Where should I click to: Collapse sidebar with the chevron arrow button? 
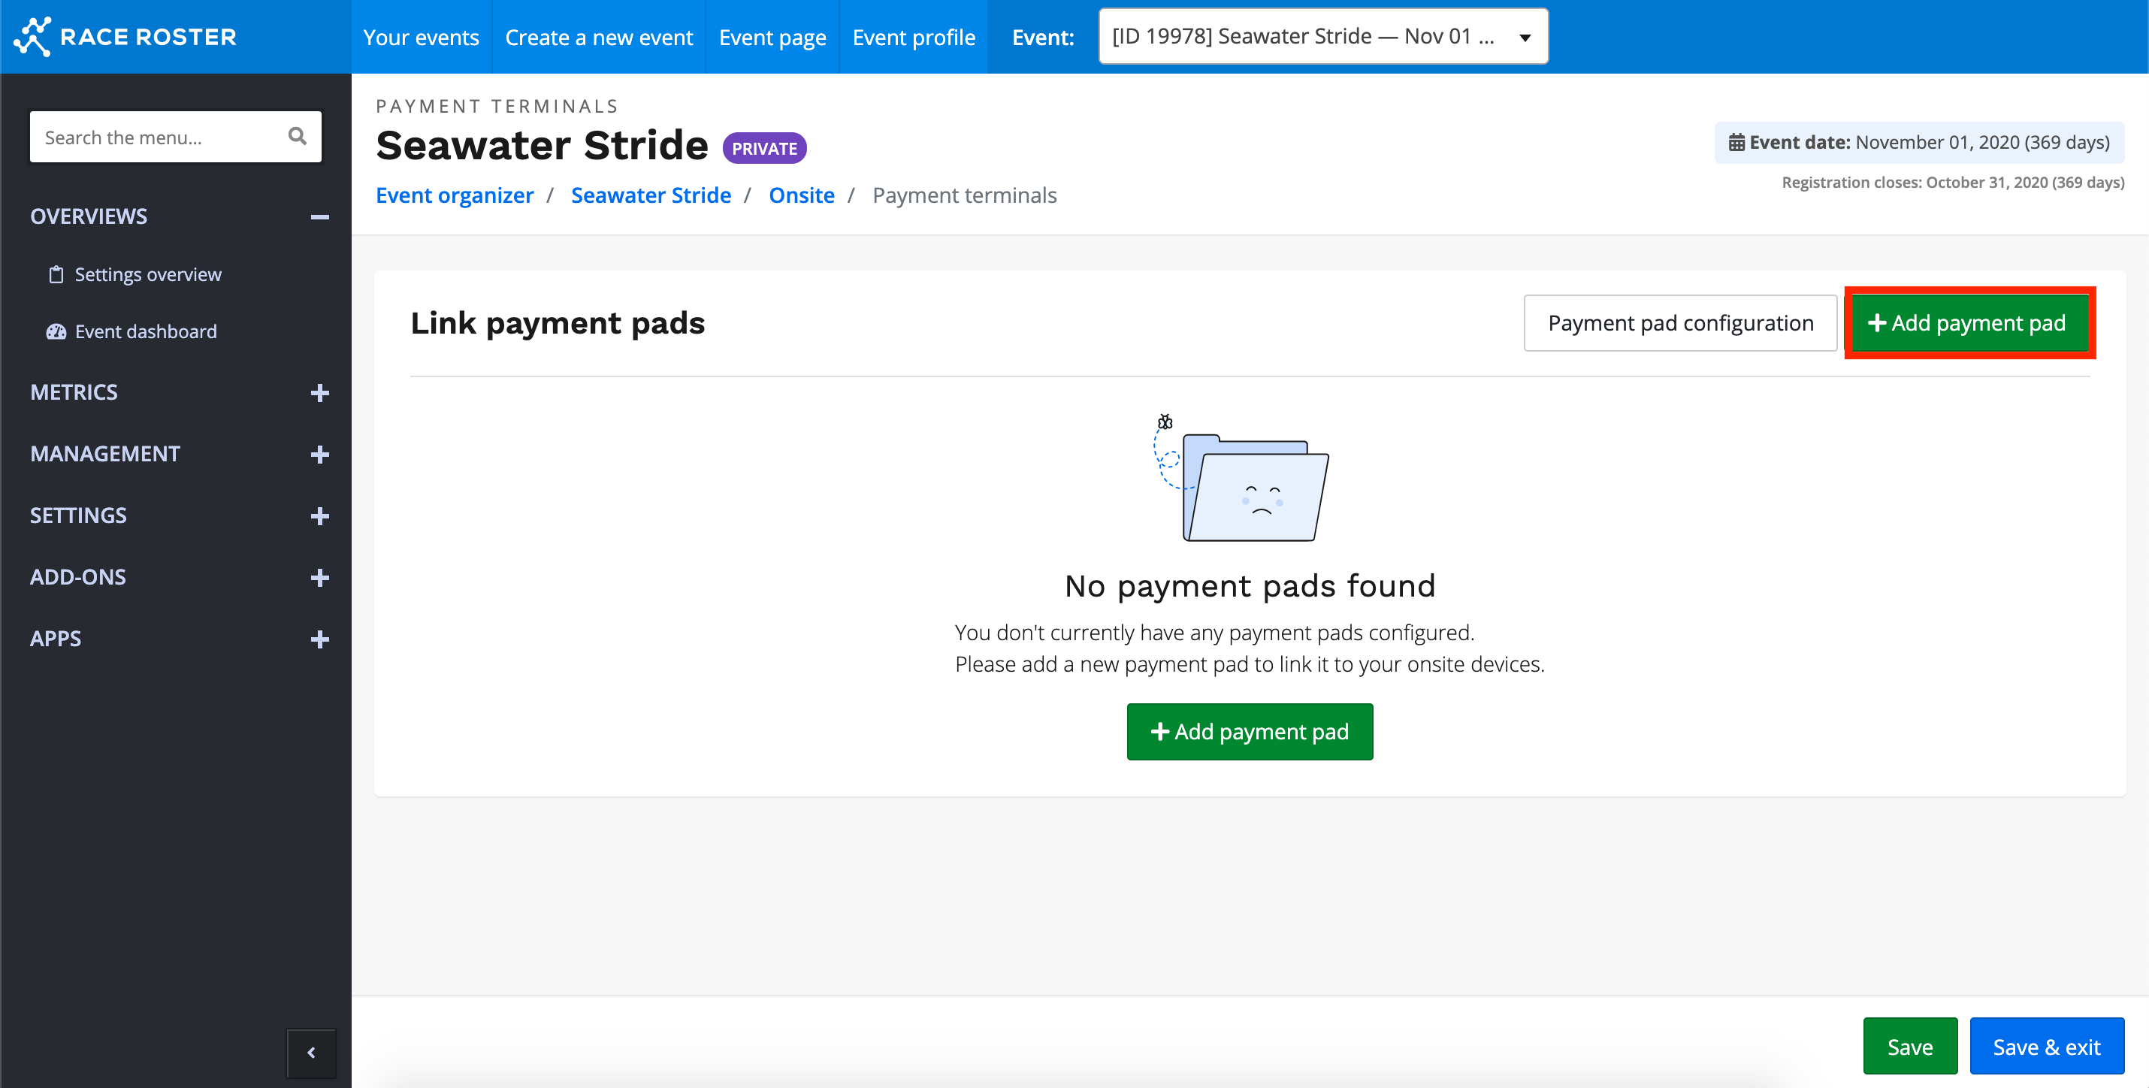click(x=311, y=1052)
